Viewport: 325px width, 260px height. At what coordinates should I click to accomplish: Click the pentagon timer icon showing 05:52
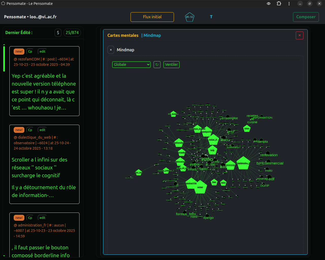190,17
